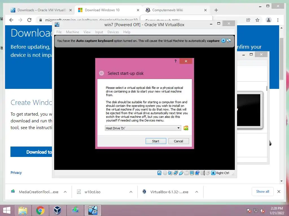
Task: Bookmark this page with the star icon
Action: point(257,20)
